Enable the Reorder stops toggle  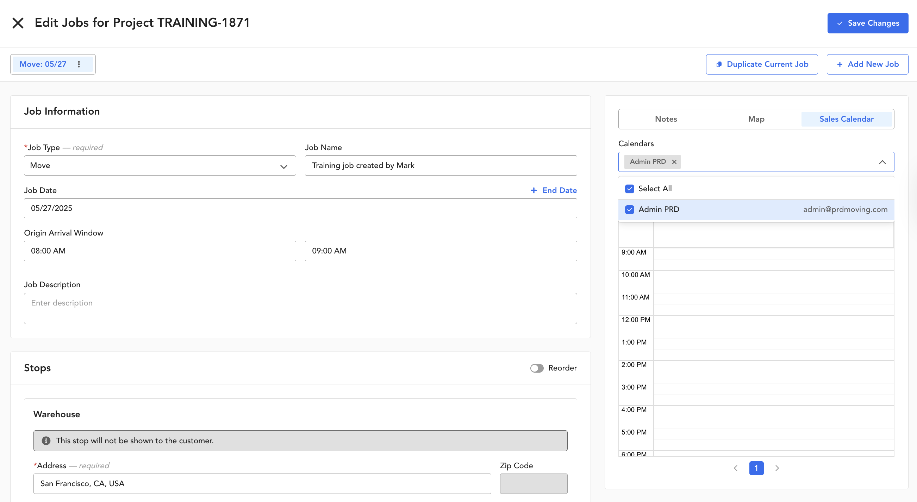click(536, 368)
